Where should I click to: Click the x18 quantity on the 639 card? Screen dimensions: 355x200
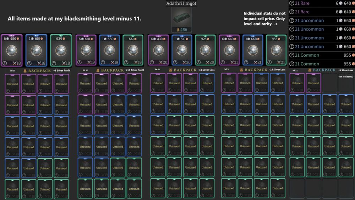[x=66, y=63]
